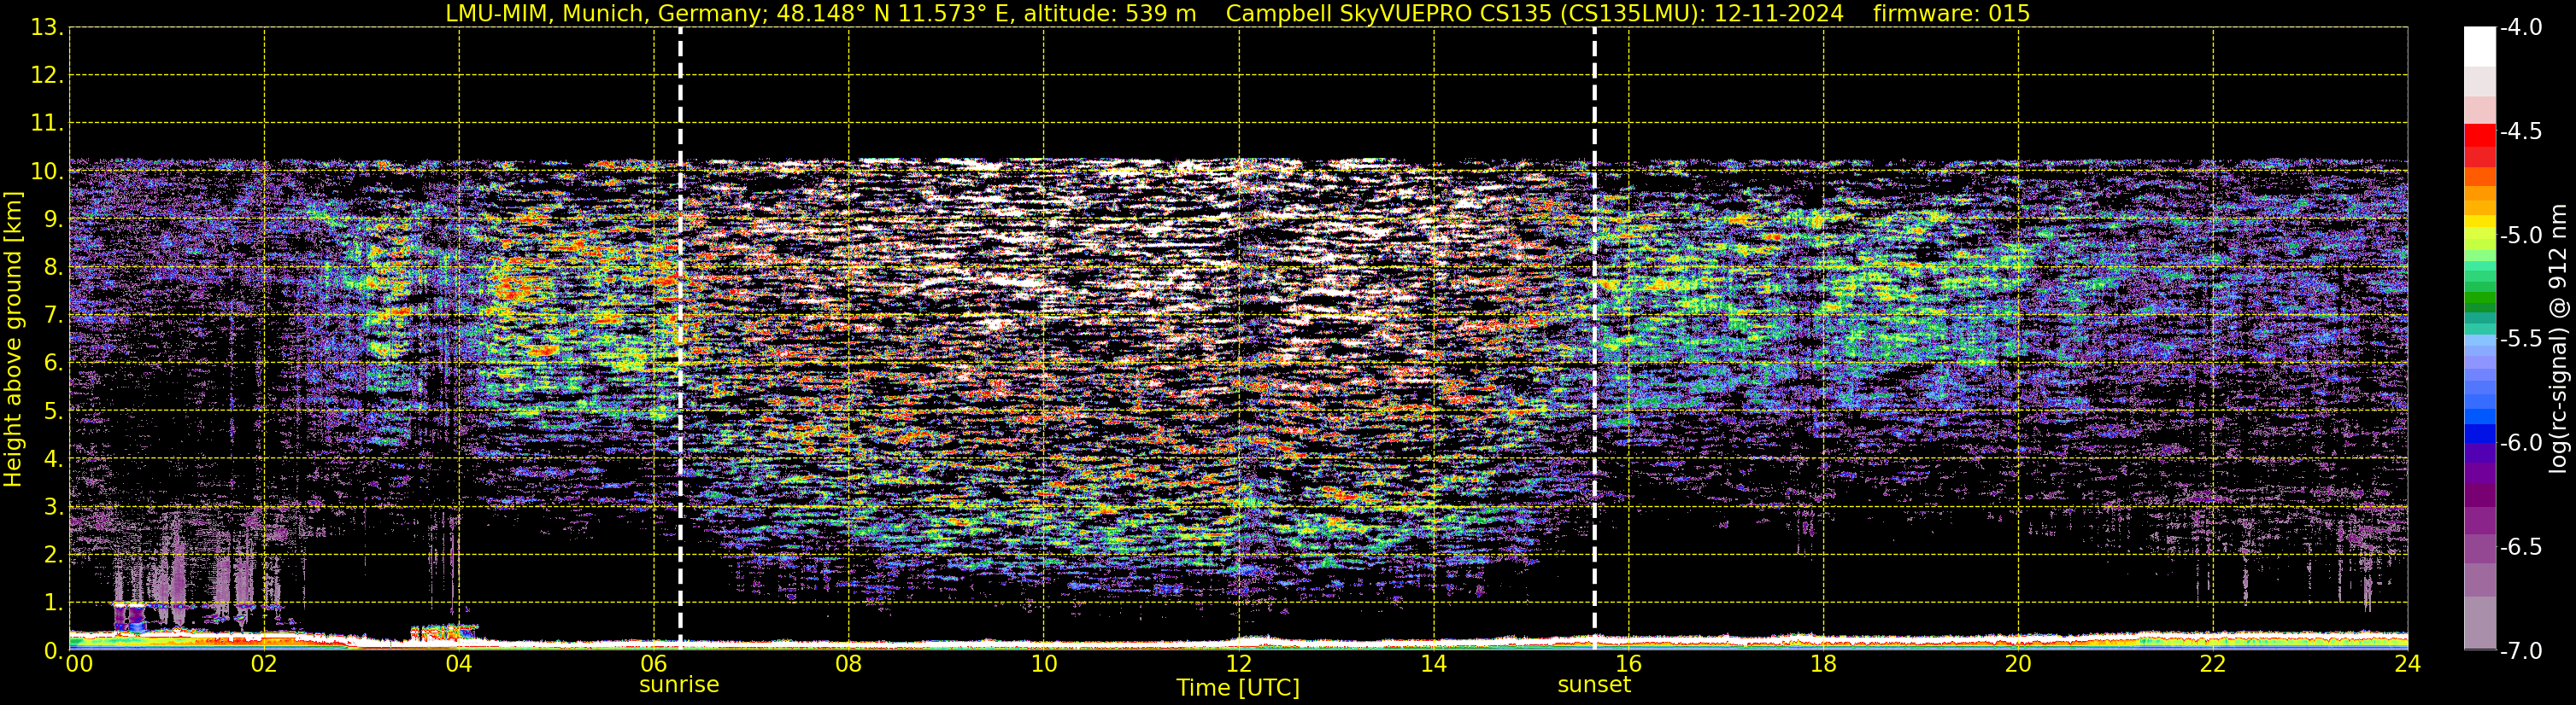Click the "02" time axis tick label

264,664
